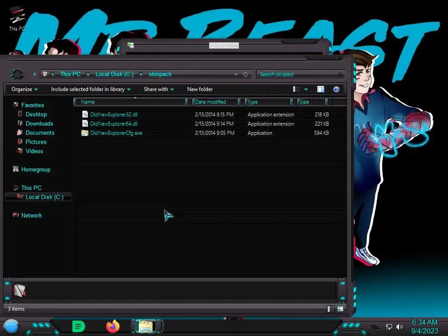Click the details pane folder thumbnail

click(x=19, y=290)
